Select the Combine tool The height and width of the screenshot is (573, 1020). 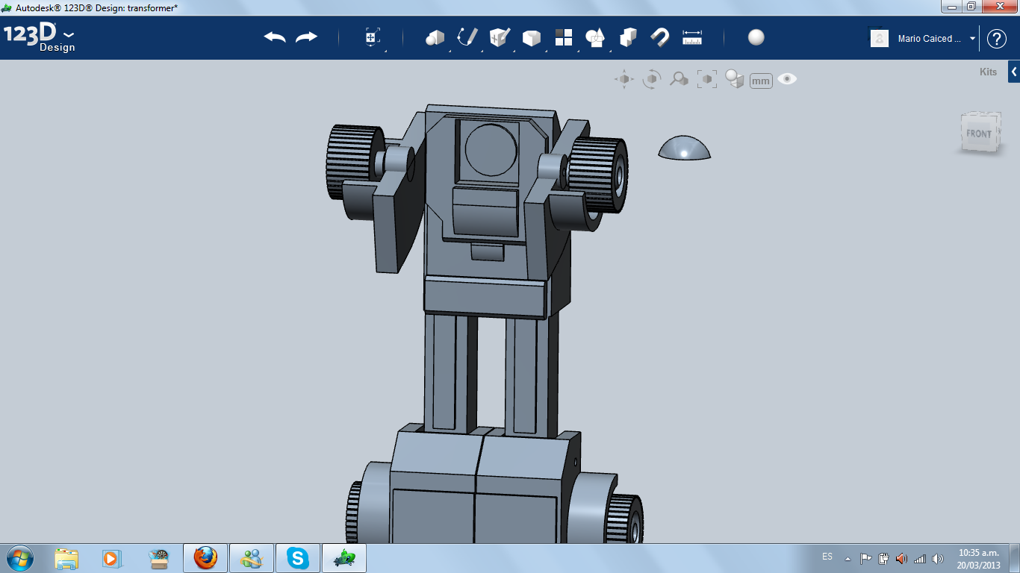[x=628, y=37]
